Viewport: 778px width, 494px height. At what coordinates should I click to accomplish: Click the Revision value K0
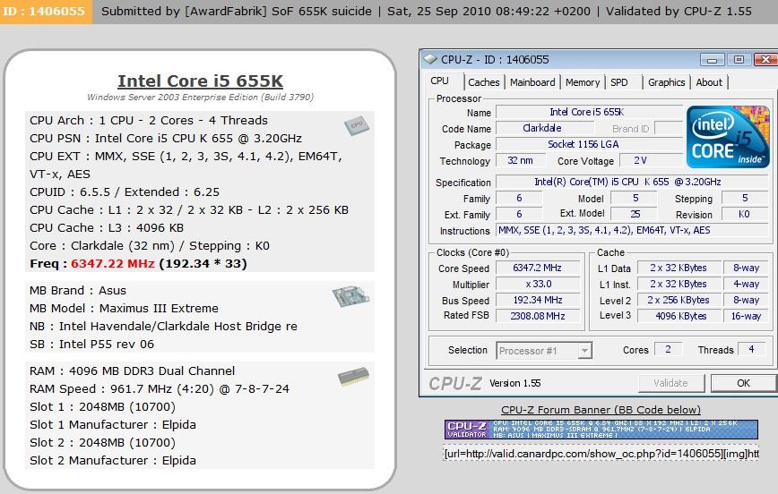745,214
